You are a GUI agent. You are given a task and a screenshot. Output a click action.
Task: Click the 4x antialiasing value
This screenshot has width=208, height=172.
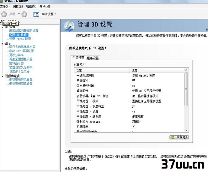tap(133, 111)
